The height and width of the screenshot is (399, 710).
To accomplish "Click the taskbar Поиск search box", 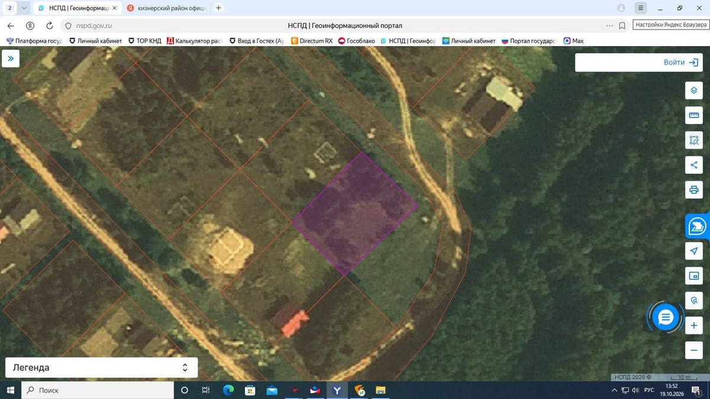I will pos(97,390).
